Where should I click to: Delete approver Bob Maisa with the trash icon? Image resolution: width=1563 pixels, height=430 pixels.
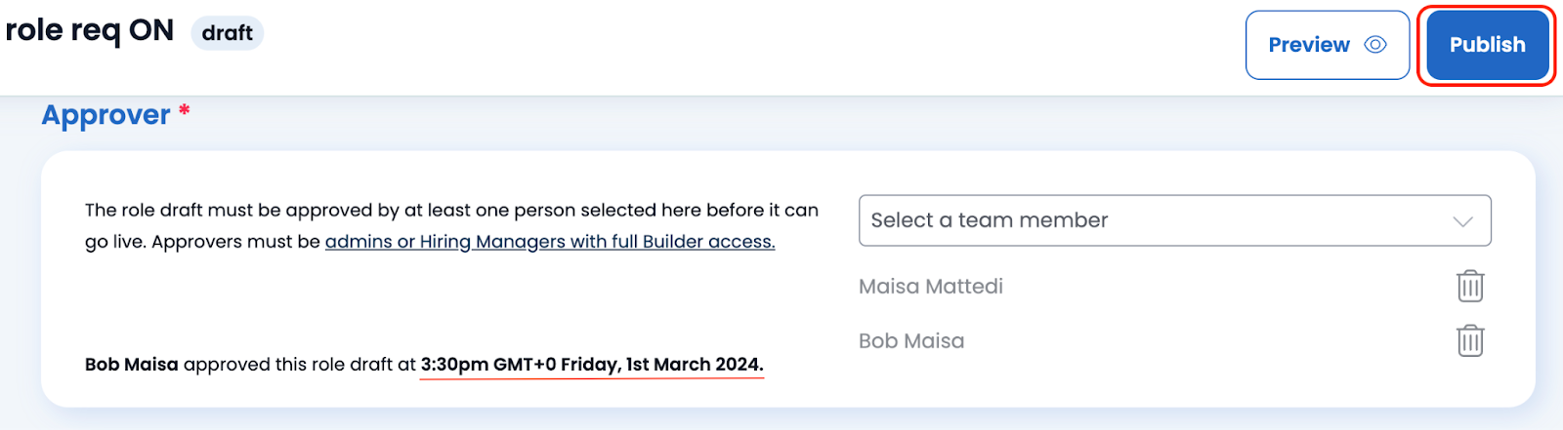pyautogui.click(x=1470, y=341)
